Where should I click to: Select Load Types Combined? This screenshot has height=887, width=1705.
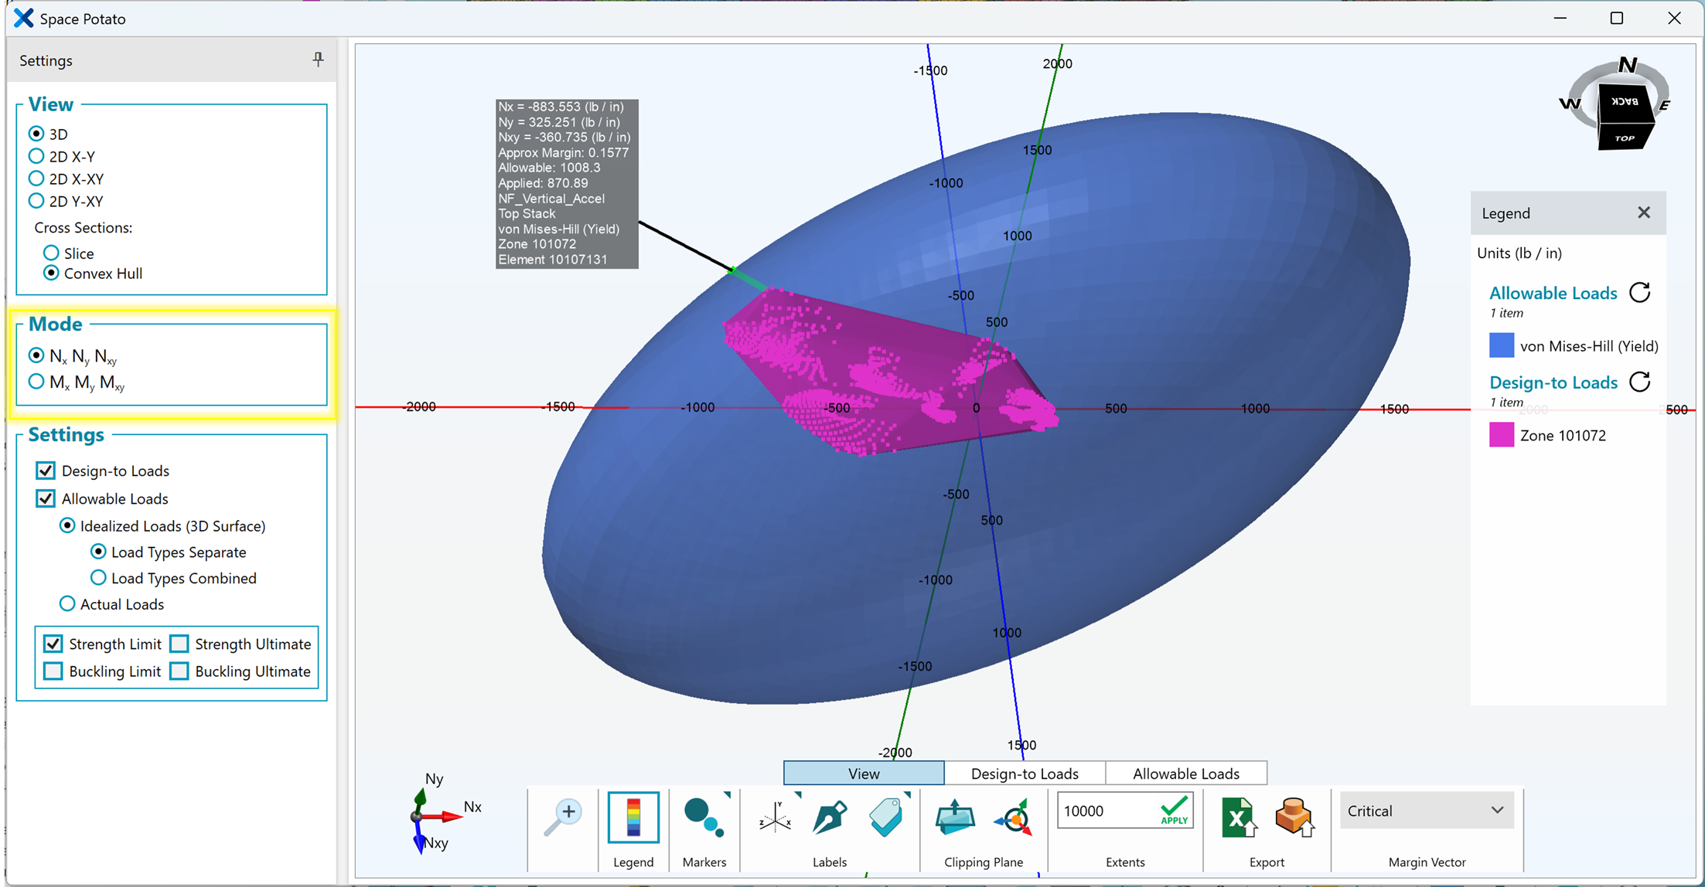point(98,578)
